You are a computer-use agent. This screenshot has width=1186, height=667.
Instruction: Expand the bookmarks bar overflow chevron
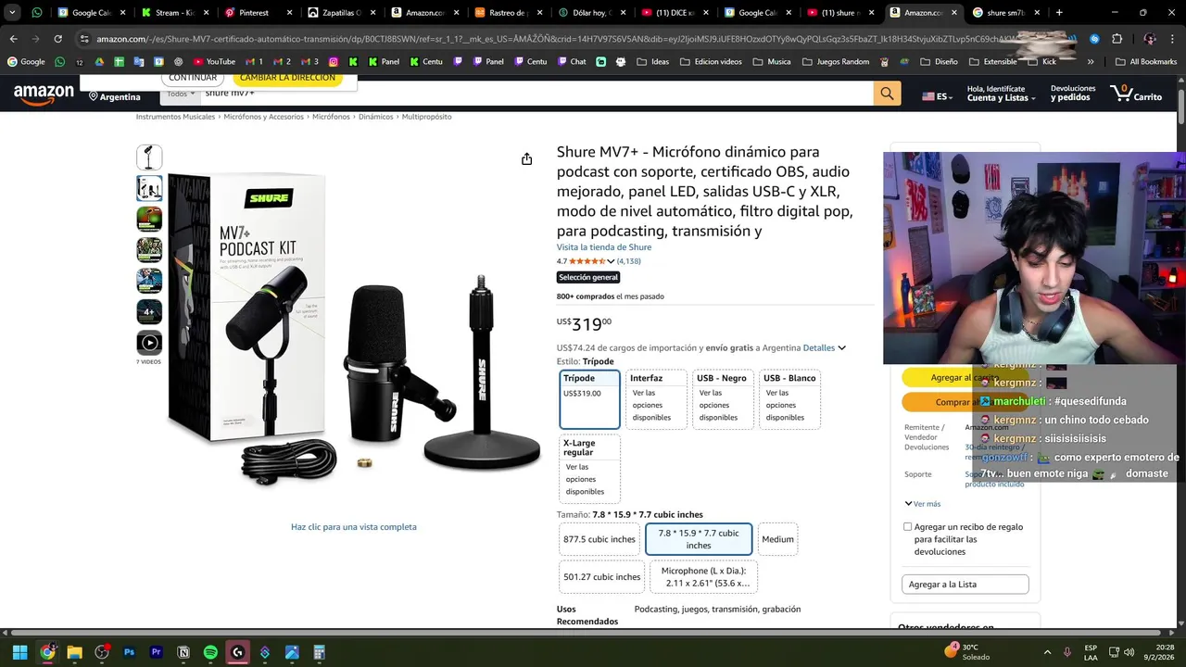tap(1090, 61)
